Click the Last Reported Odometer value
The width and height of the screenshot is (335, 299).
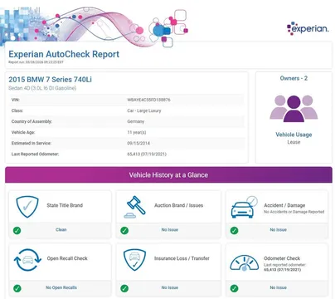pos(147,154)
